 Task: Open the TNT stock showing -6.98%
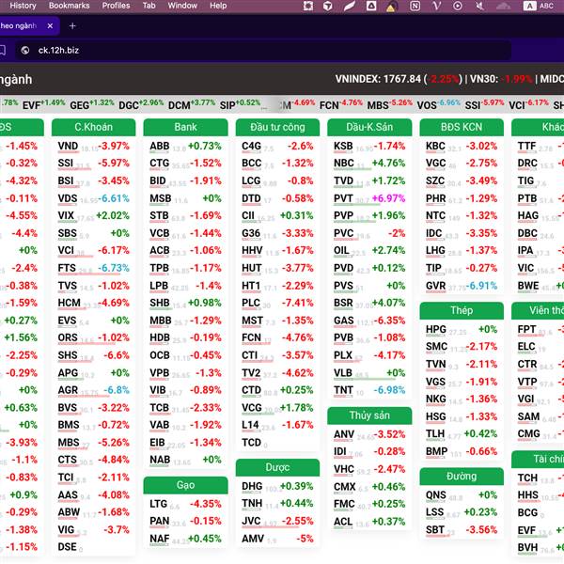369,390
